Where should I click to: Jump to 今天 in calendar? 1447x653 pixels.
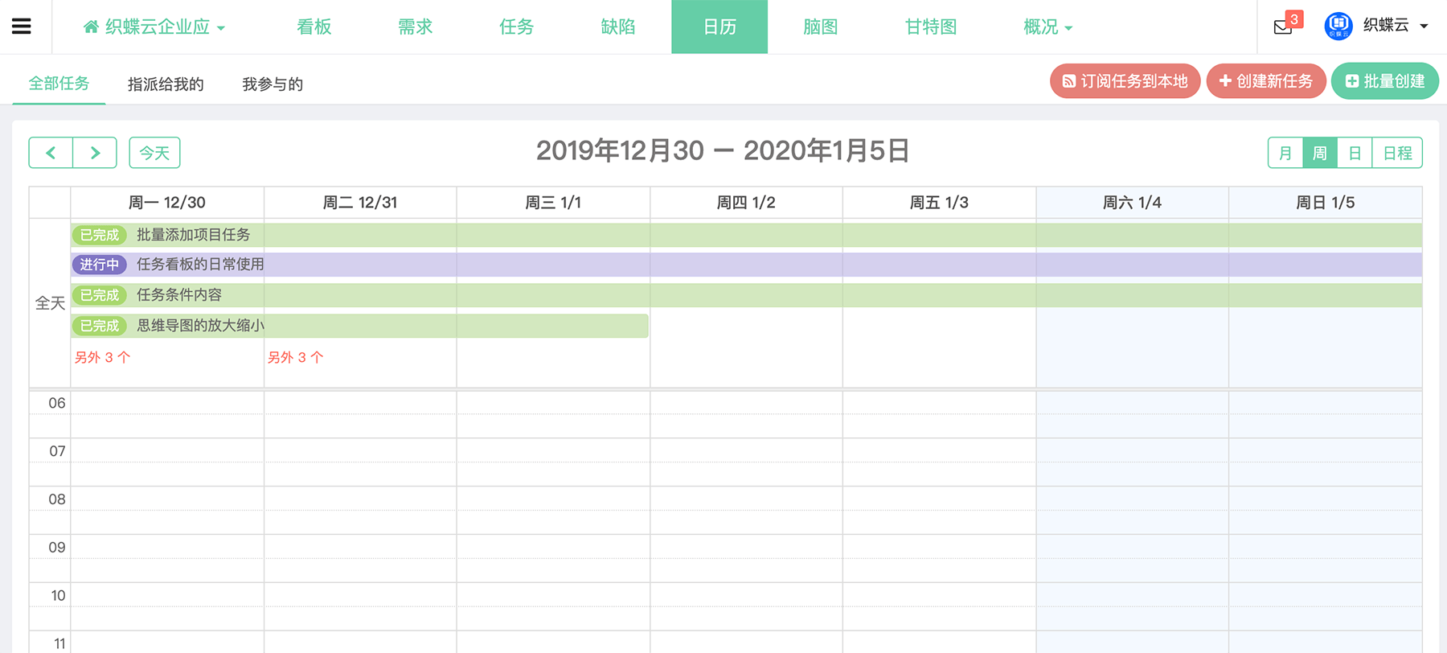pyautogui.click(x=154, y=153)
